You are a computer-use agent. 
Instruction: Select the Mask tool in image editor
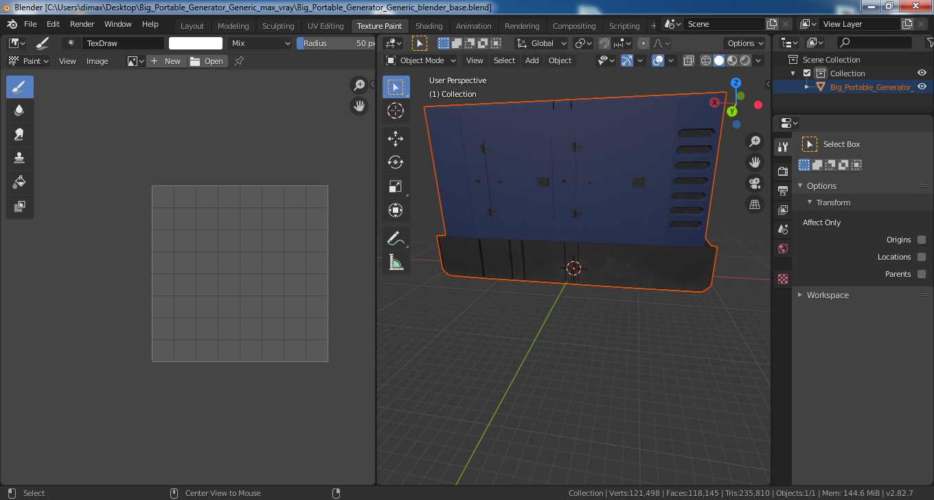tap(20, 206)
